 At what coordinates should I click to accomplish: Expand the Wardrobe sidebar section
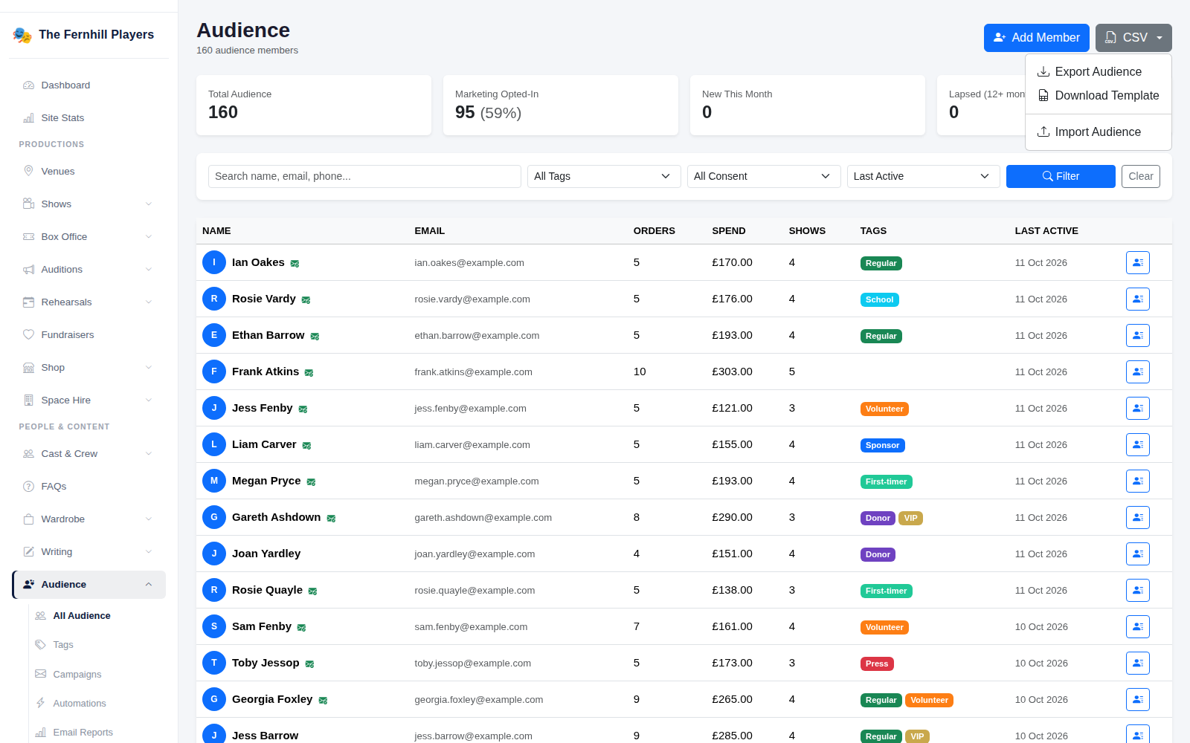[x=89, y=519]
